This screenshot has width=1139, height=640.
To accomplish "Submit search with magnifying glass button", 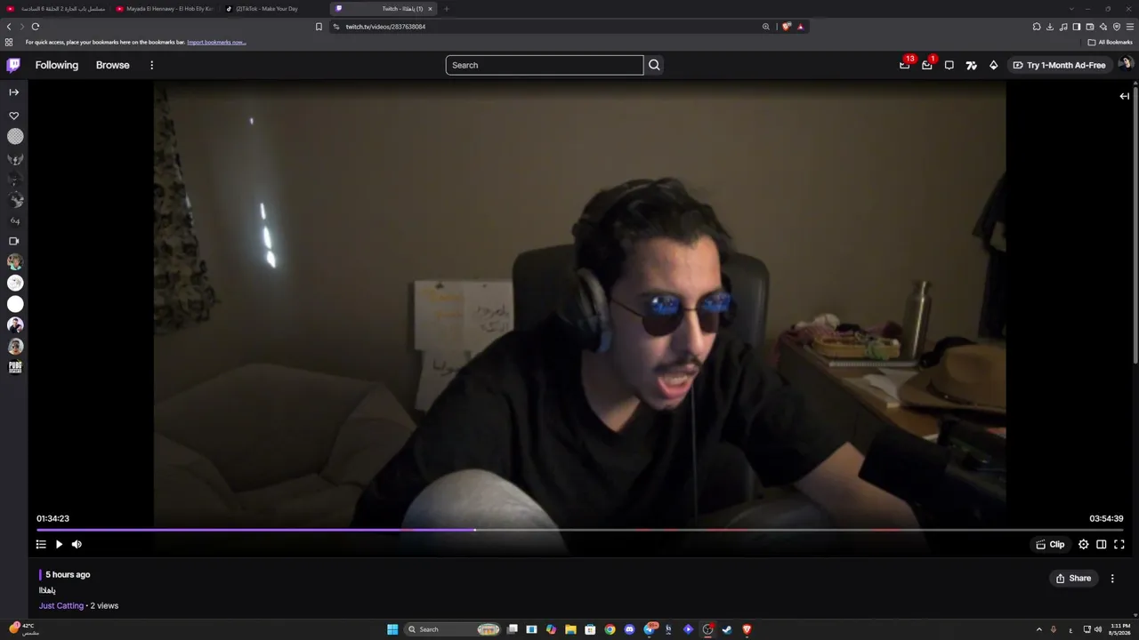I will (x=654, y=65).
